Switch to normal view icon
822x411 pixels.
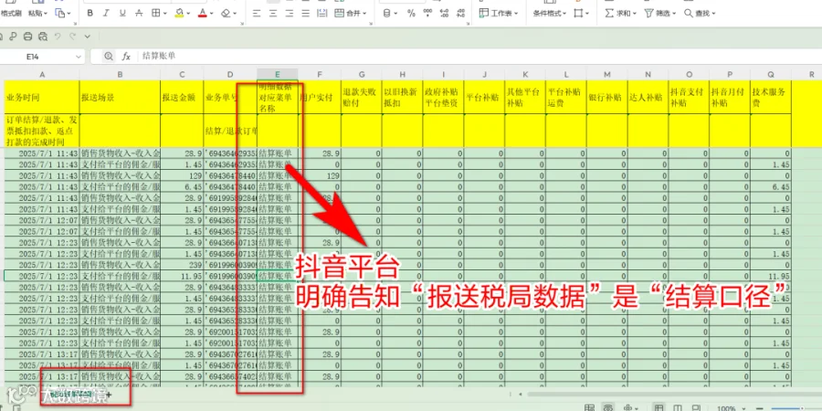click(x=659, y=408)
